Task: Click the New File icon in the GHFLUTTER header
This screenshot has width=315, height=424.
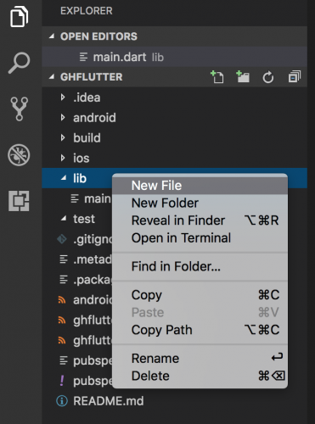Action: (x=217, y=77)
